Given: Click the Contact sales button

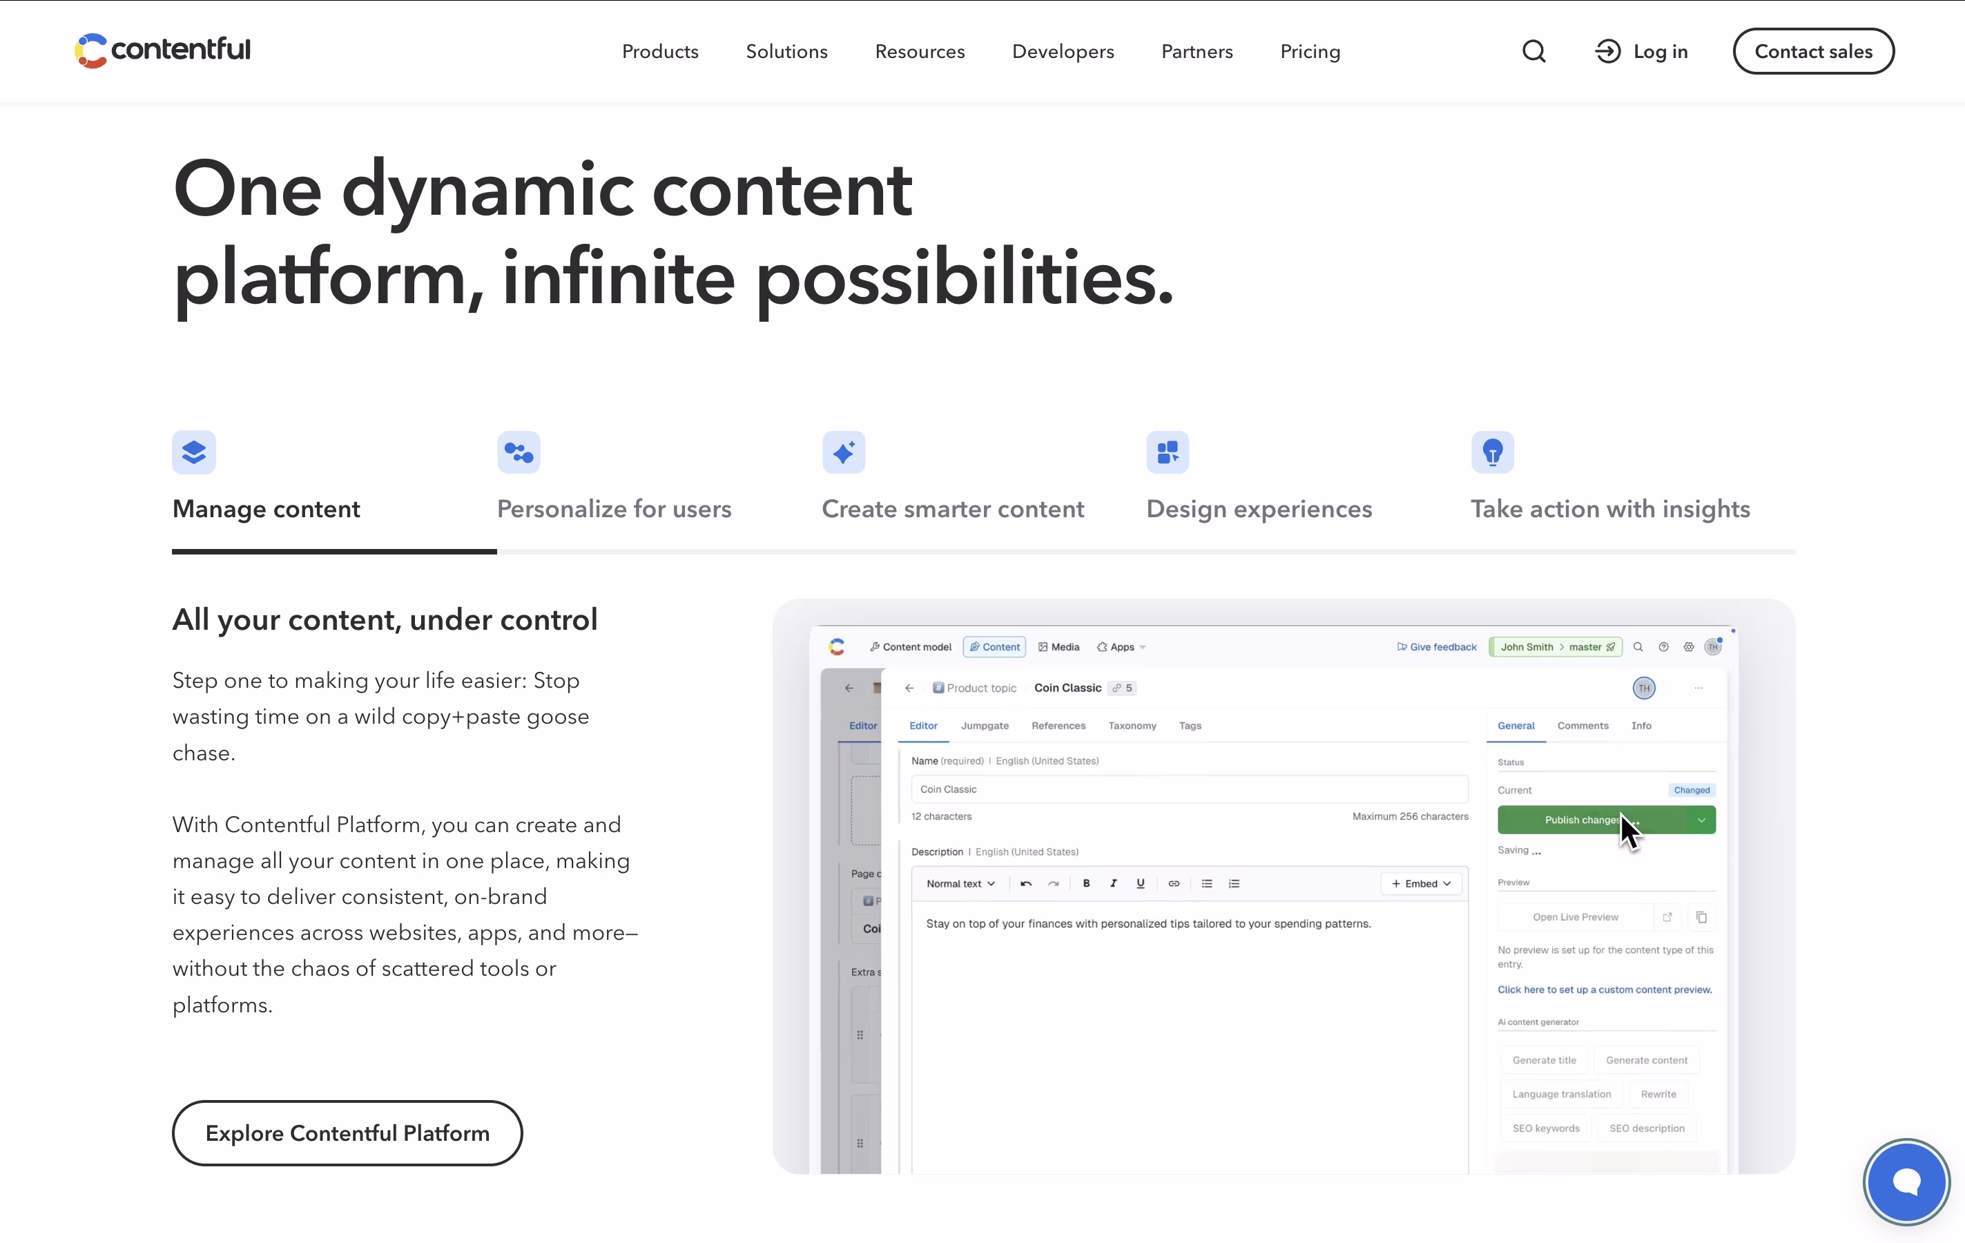Looking at the screenshot, I should [x=1813, y=51].
